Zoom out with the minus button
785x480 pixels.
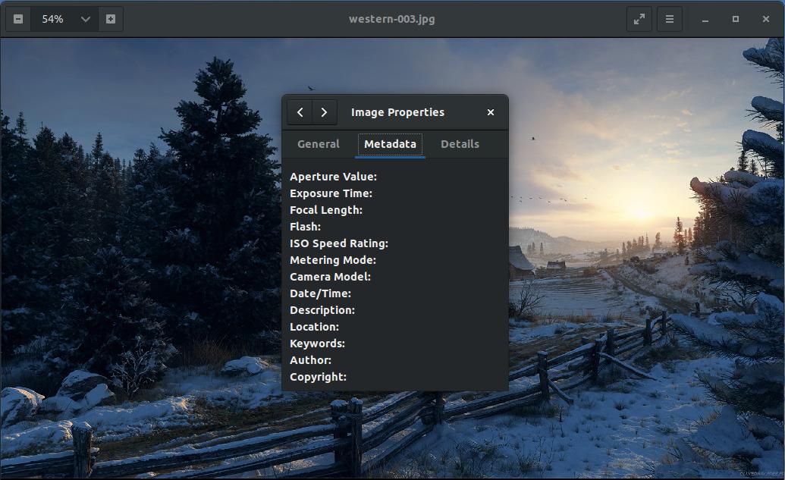tap(18, 19)
